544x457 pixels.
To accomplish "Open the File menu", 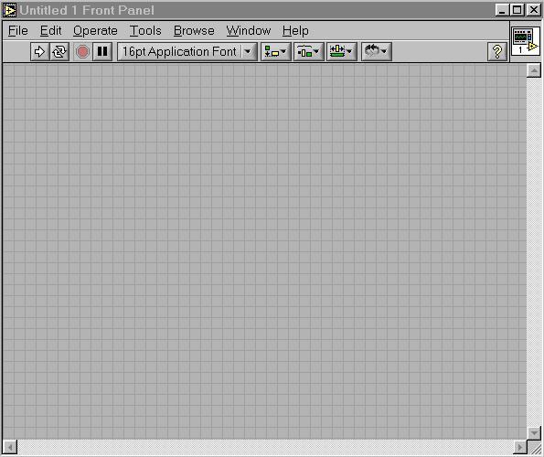I will 18,30.
